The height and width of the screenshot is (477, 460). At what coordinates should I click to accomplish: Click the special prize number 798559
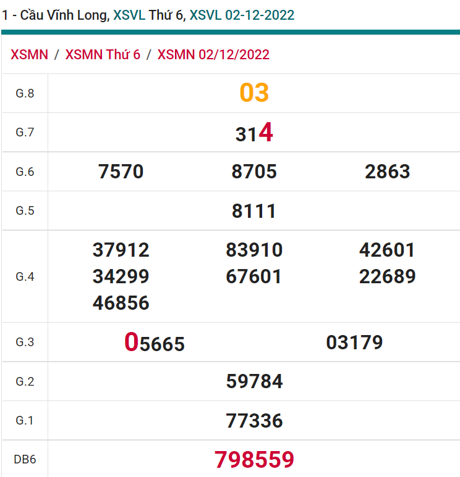click(254, 460)
